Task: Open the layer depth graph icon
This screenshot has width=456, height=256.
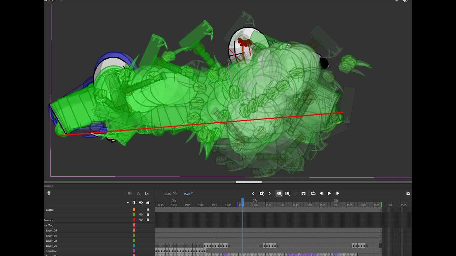Action: (x=147, y=193)
